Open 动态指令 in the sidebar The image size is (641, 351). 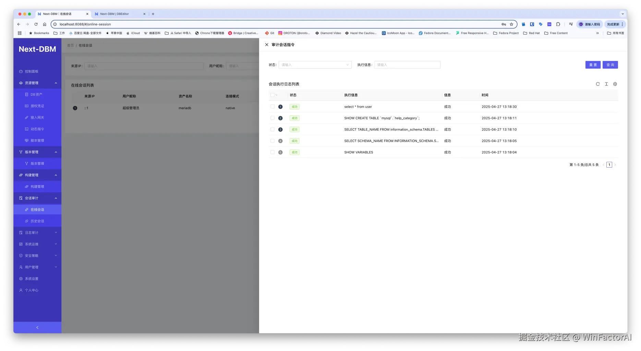click(37, 129)
